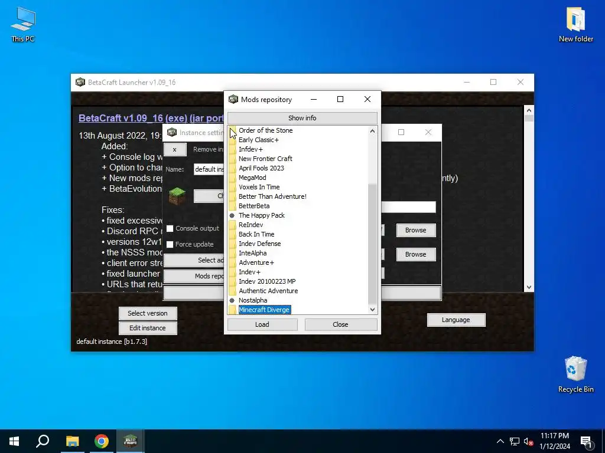Click instance Name input field
The height and width of the screenshot is (453, 605).
[209, 169]
